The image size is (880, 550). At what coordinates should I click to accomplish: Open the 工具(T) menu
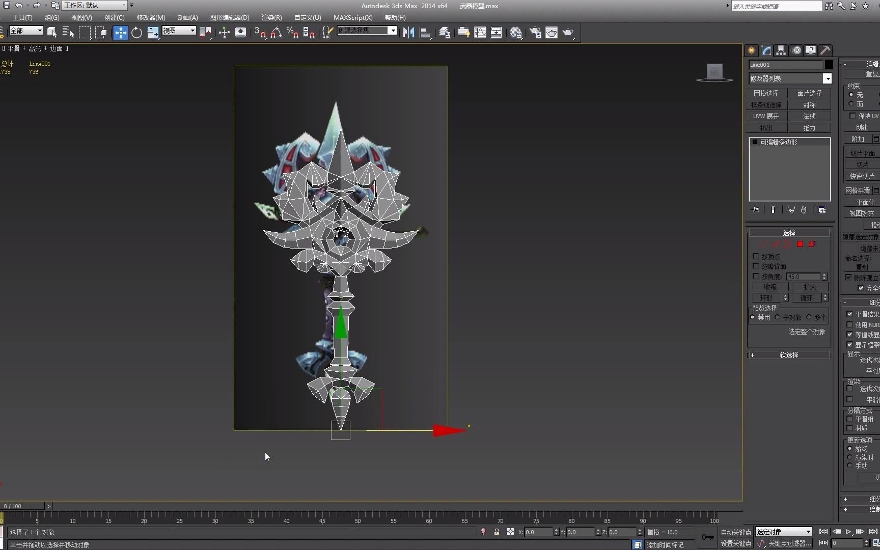tap(22, 17)
